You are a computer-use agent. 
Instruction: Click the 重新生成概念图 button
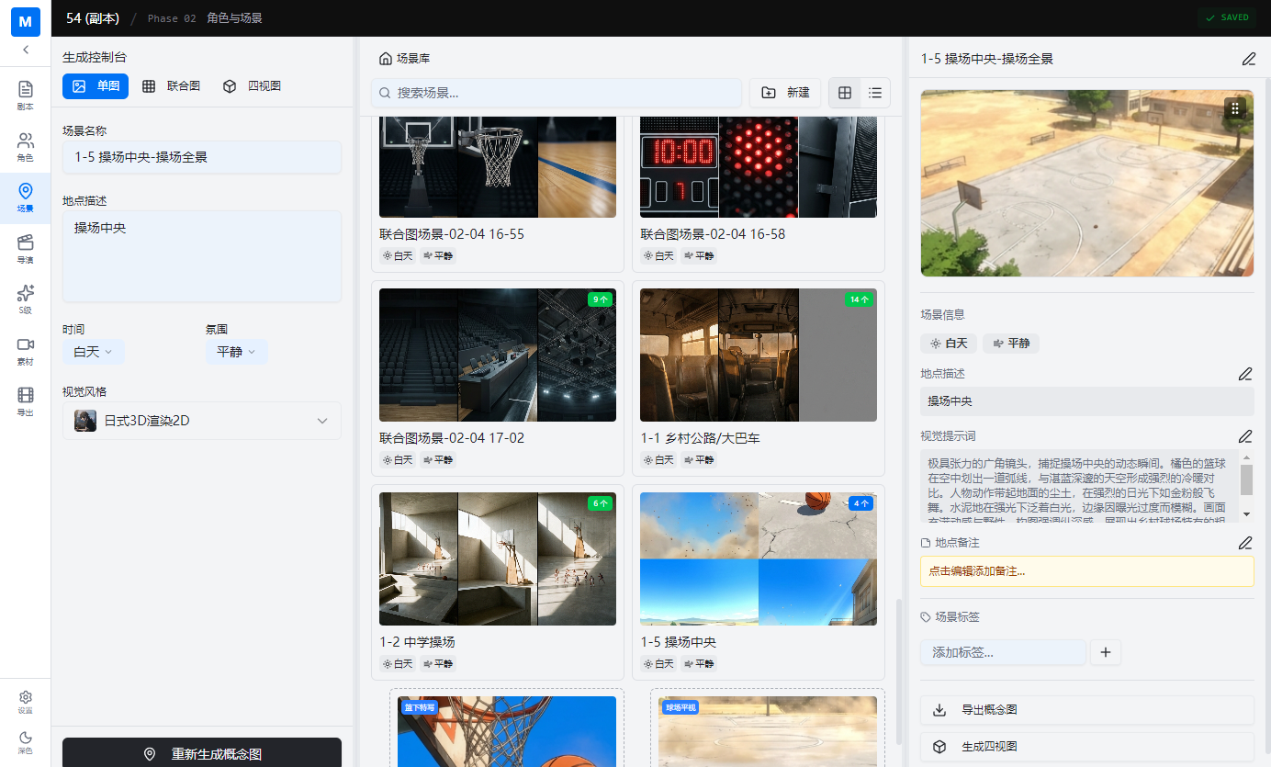pyautogui.click(x=201, y=753)
